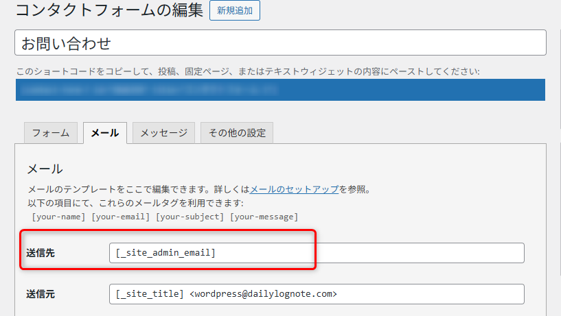The width and height of the screenshot is (561, 316).
Task: Select the [your-subject] mail tag
Action: (x=190, y=217)
